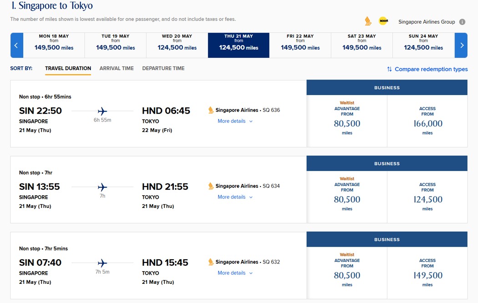Choose Sun 24 May 124,500 miles date
Screen dimensions: 478x303
[x=423, y=45]
